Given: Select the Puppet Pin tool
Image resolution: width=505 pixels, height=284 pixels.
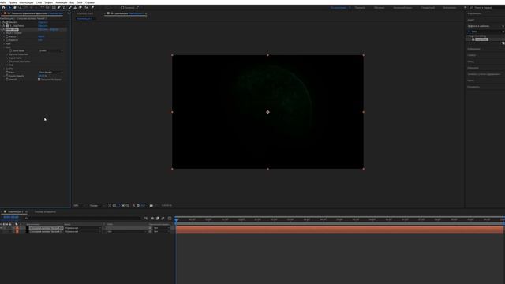Looking at the screenshot, I should click(93, 7).
